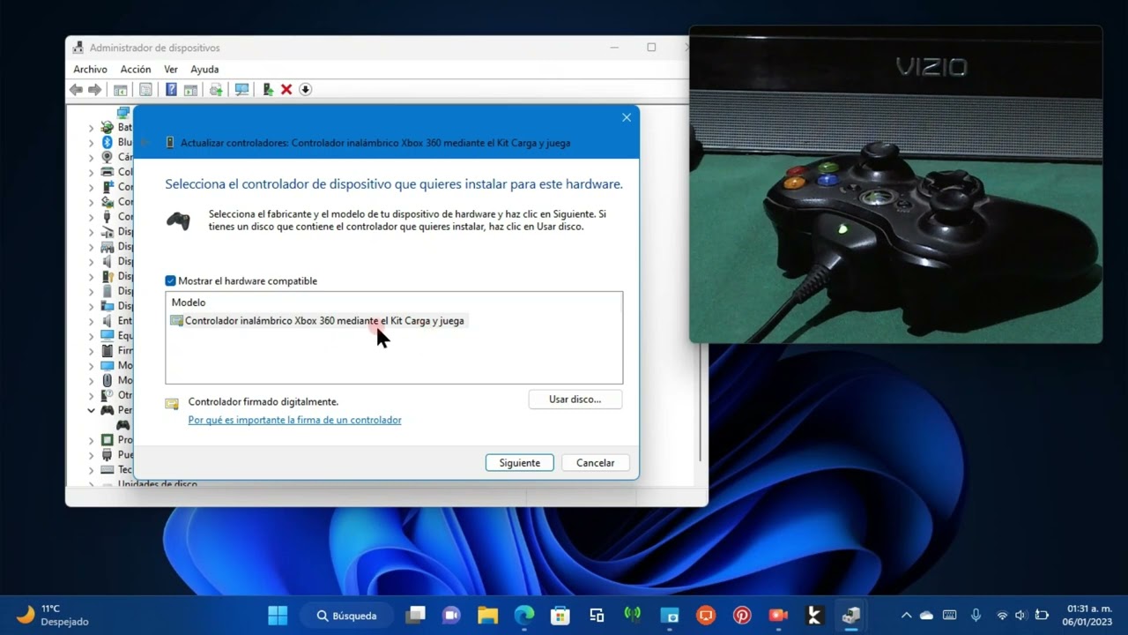Click the 'Modelo' column header
Image resolution: width=1128 pixels, height=635 pixels.
tap(189, 303)
